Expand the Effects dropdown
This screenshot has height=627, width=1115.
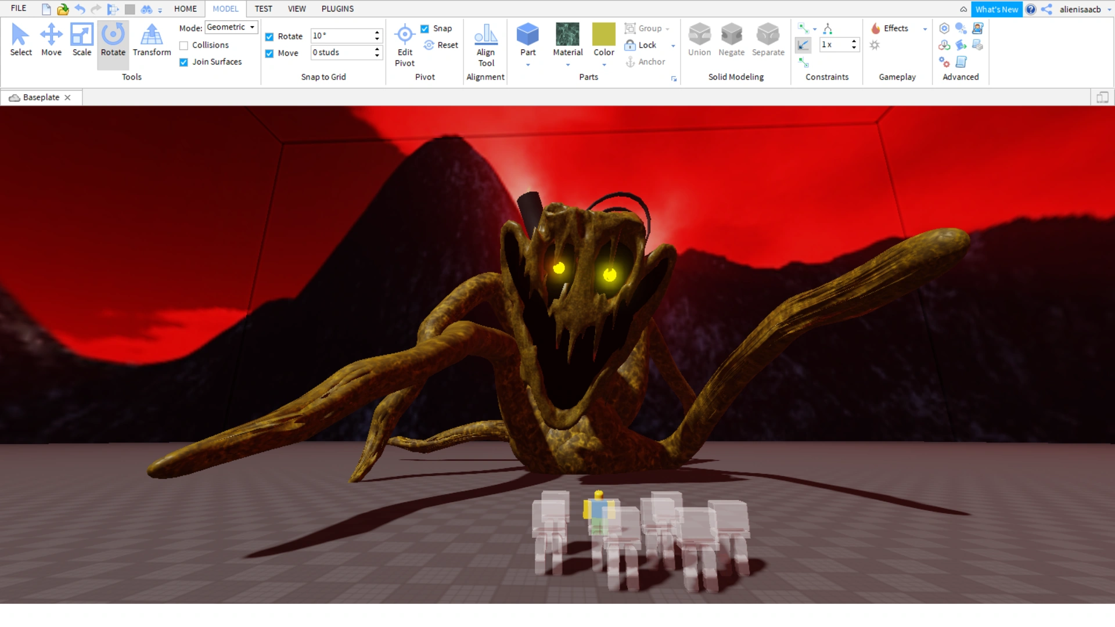coord(925,28)
